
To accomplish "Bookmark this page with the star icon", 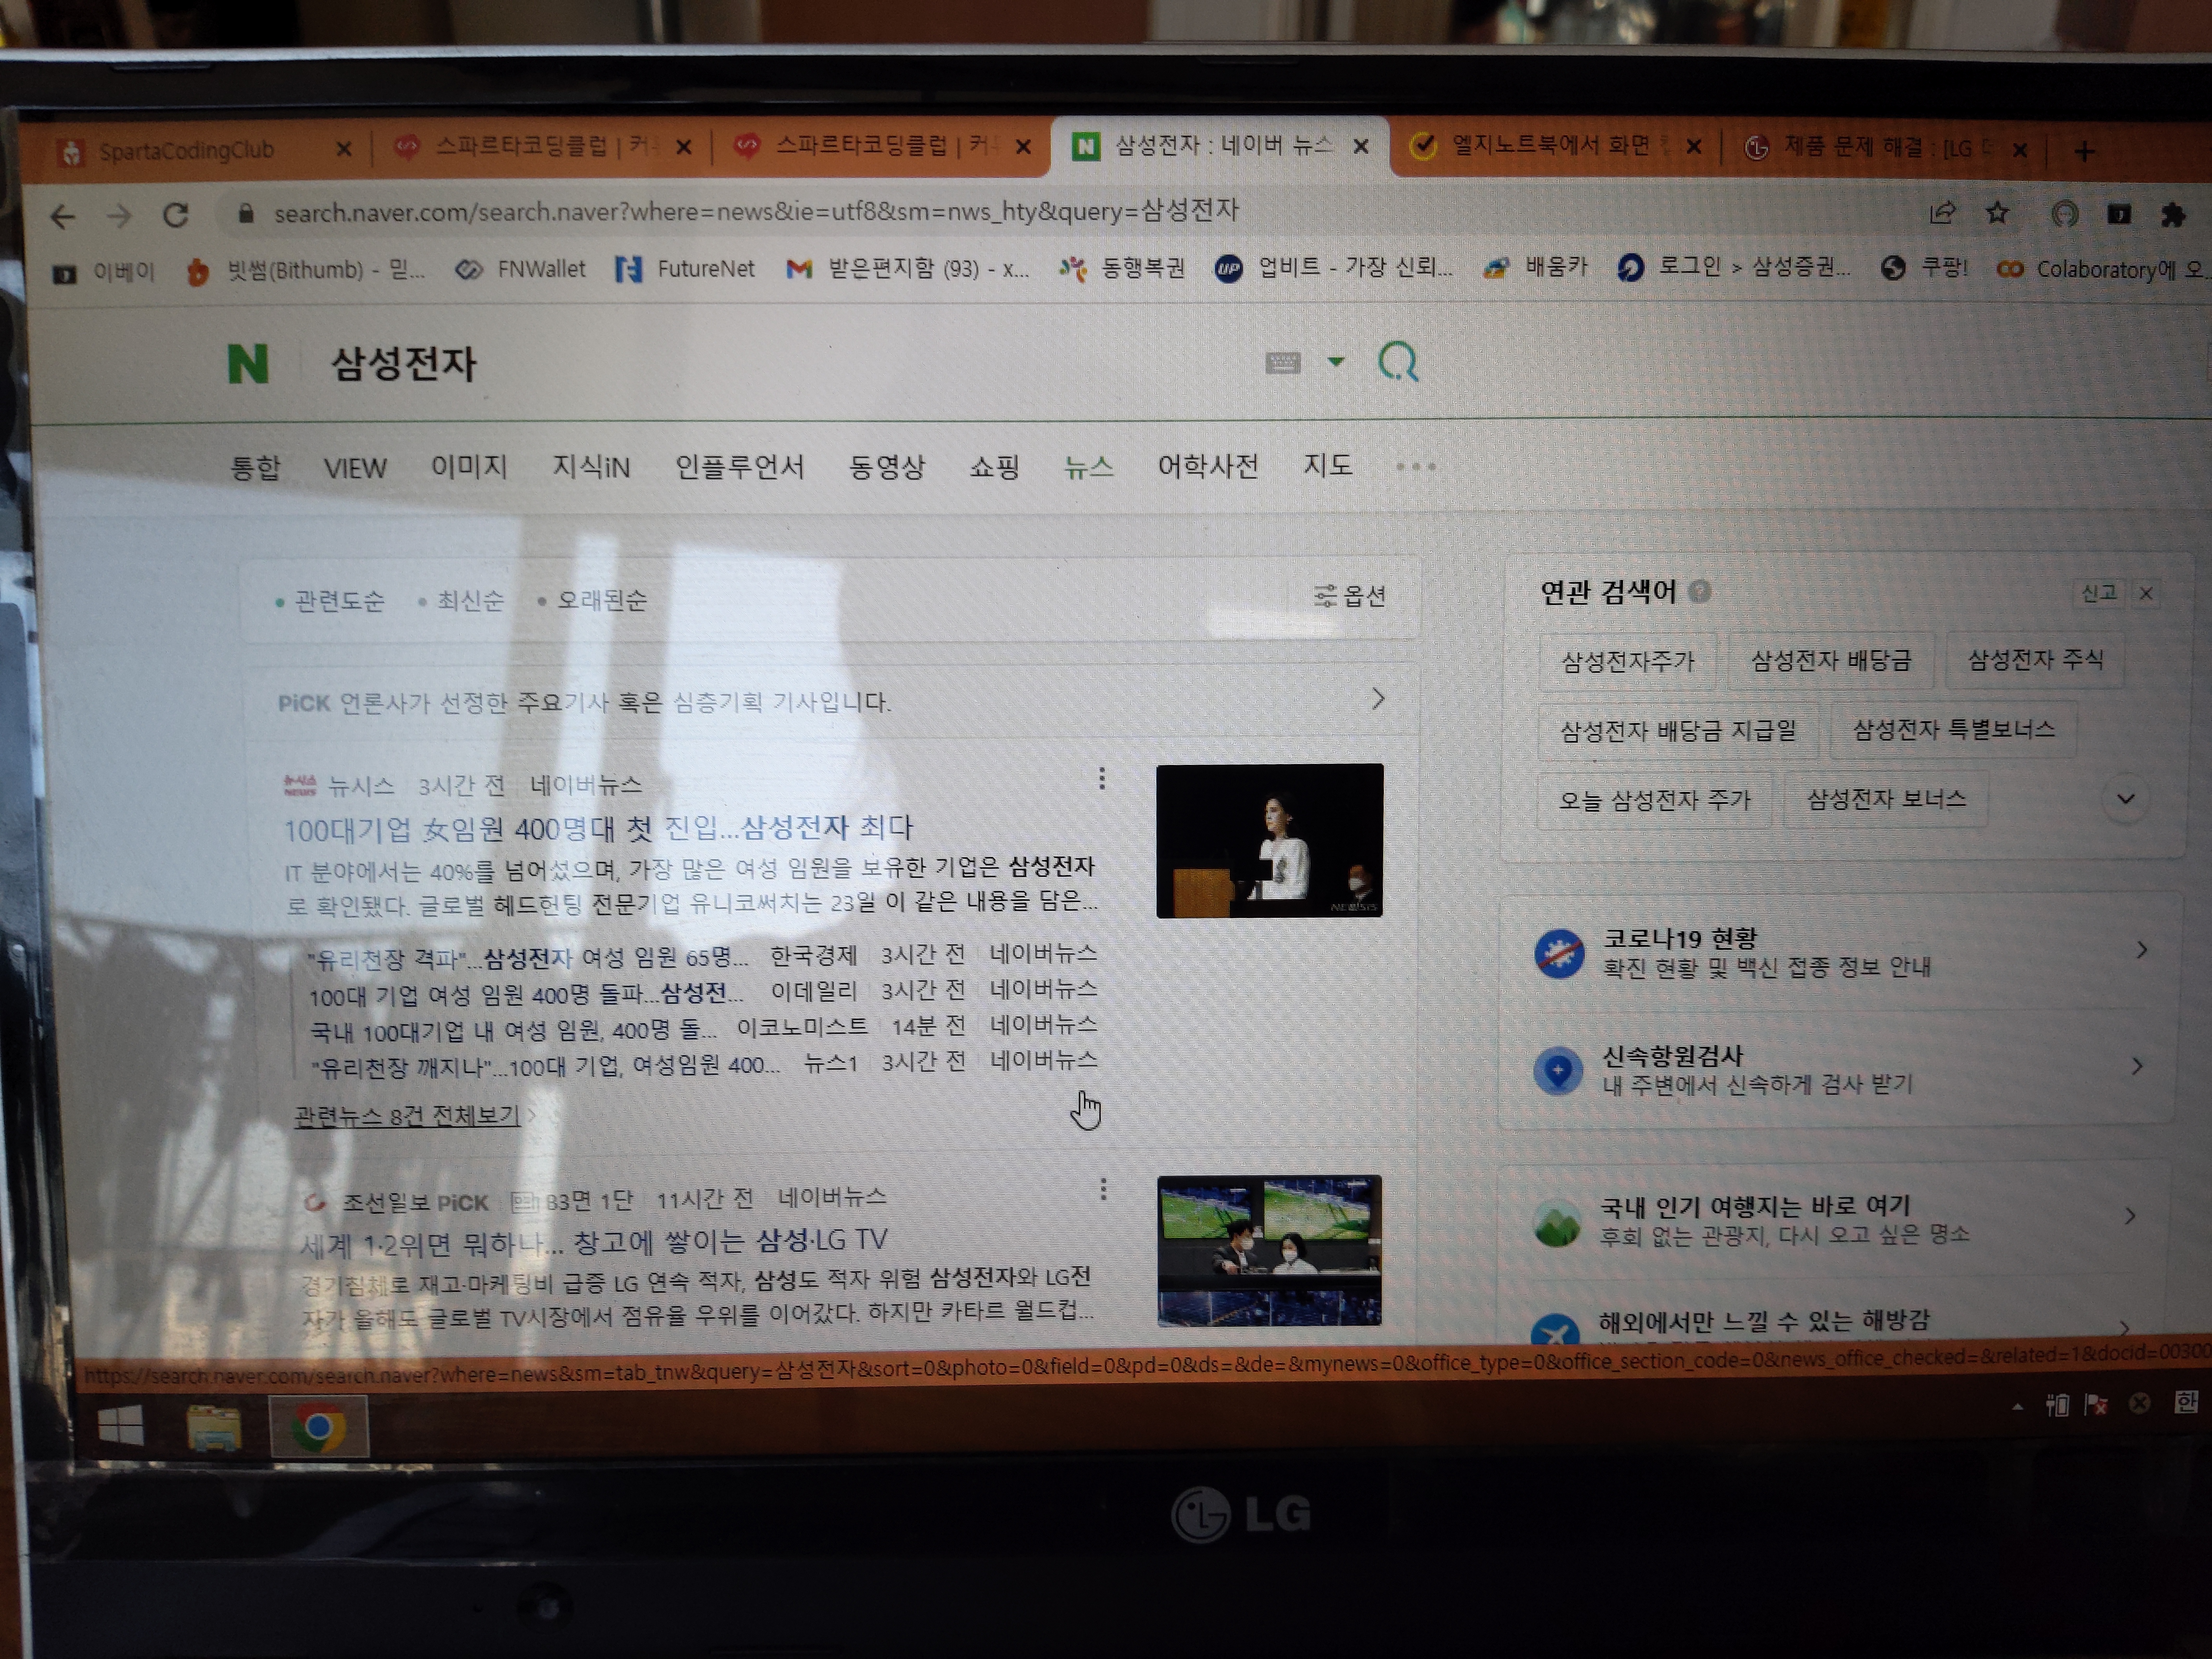I will click(1997, 213).
